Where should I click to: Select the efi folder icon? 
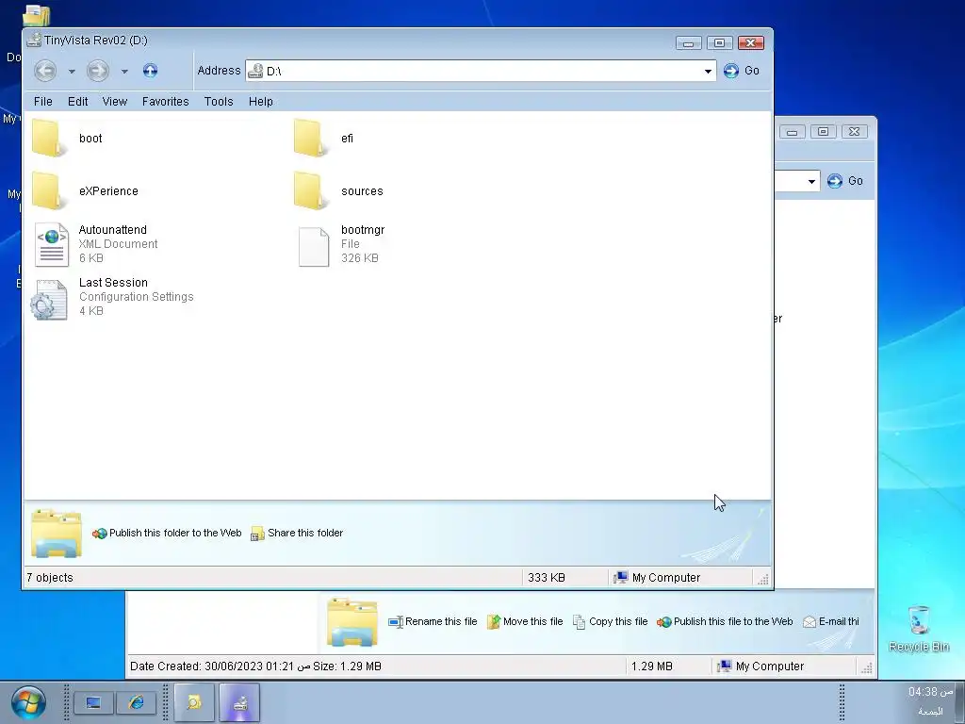click(311, 138)
